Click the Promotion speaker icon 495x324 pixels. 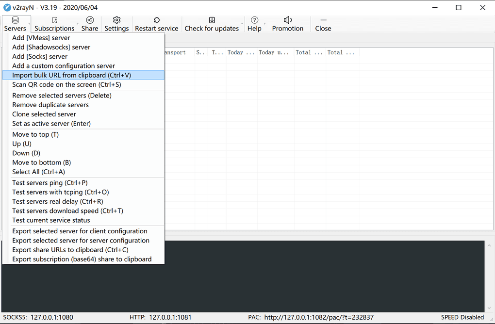click(x=288, y=20)
